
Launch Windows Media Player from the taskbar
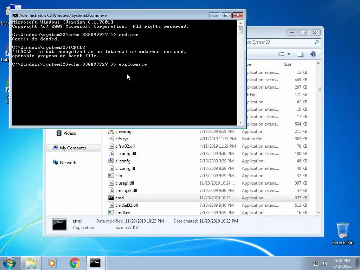pos(52,263)
